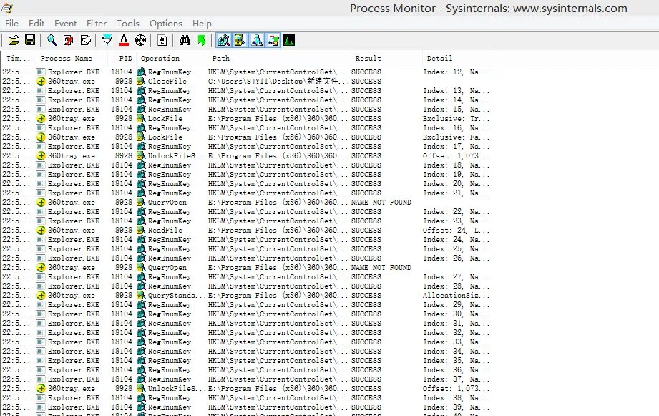Select the CloseFile operation row
This screenshot has height=416, width=659.
[246, 81]
